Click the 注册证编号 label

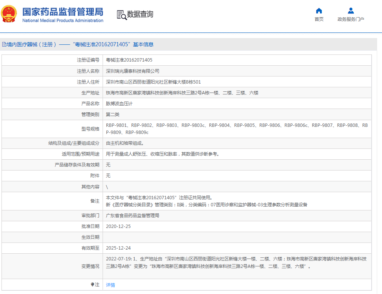[88, 60]
